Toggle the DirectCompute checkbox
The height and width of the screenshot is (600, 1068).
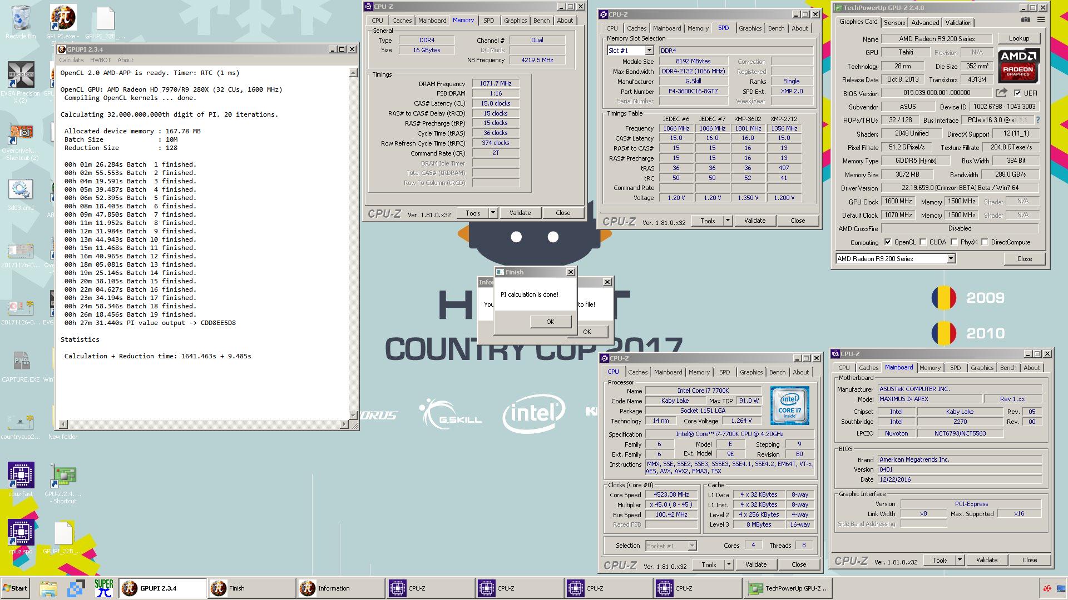tap(985, 242)
